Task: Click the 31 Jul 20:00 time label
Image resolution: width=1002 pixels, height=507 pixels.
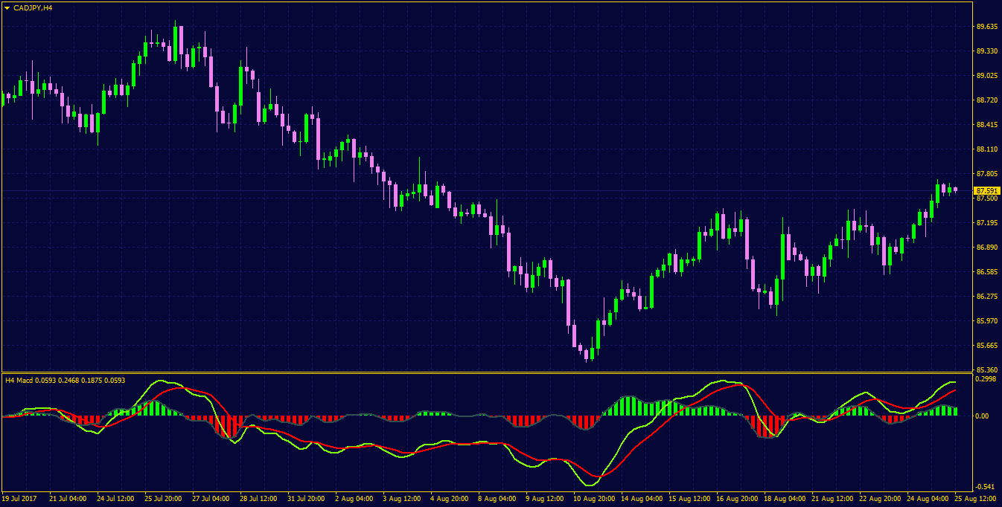Action: (306, 500)
